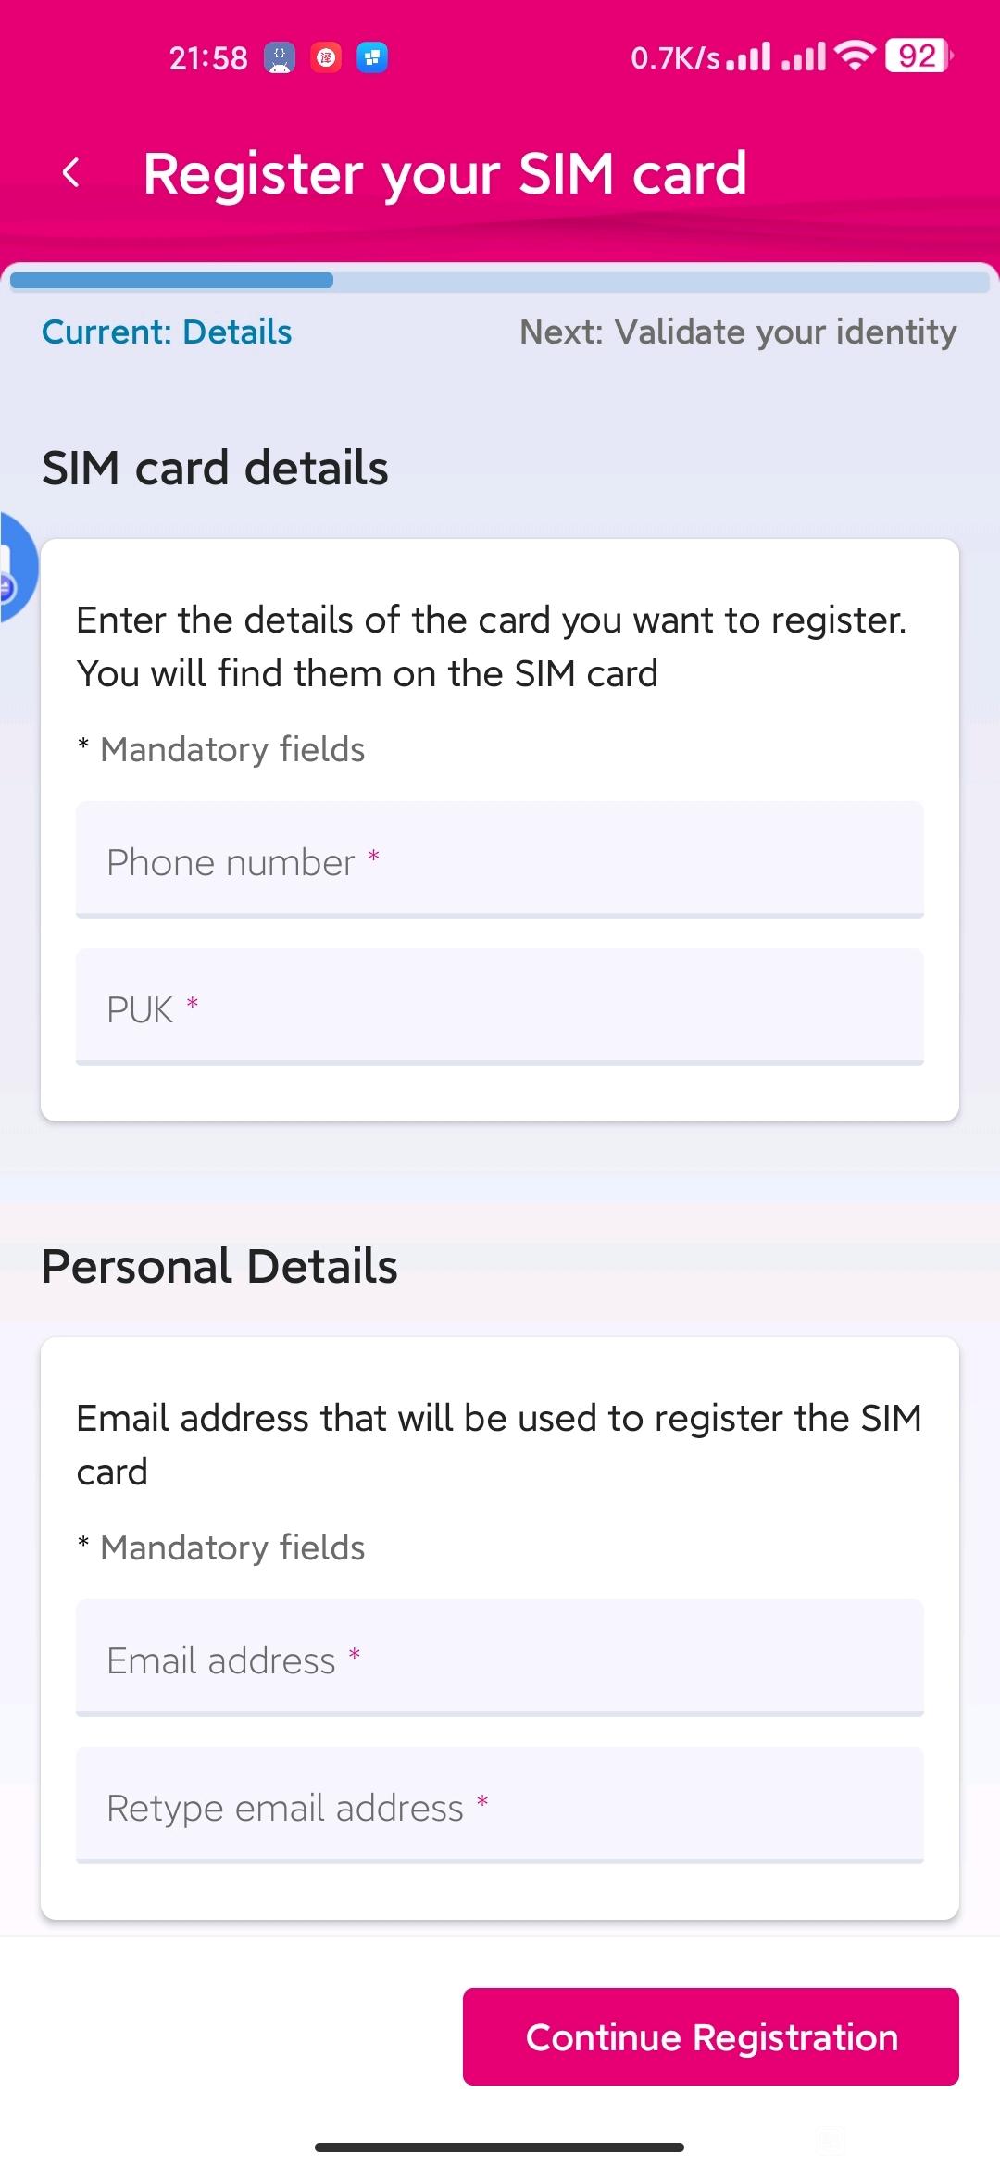Image resolution: width=1000 pixels, height=2167 pixels.
Task: Select the PUK input field
Action: tap(500, 1007)
